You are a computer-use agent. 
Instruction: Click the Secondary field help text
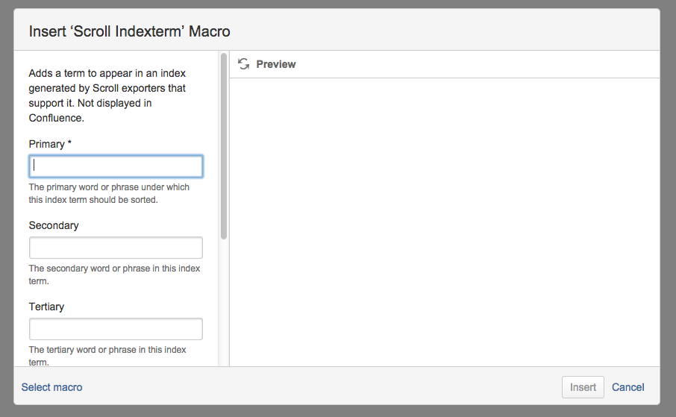point(114,275)
